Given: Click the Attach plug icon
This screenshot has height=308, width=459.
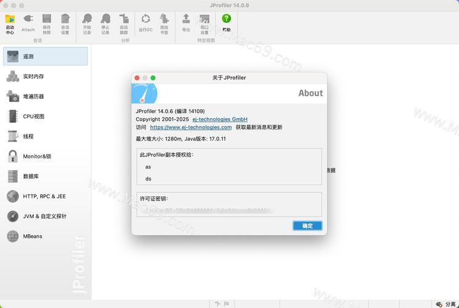Looking at the screenshot, I should click(x=28, y=22).
